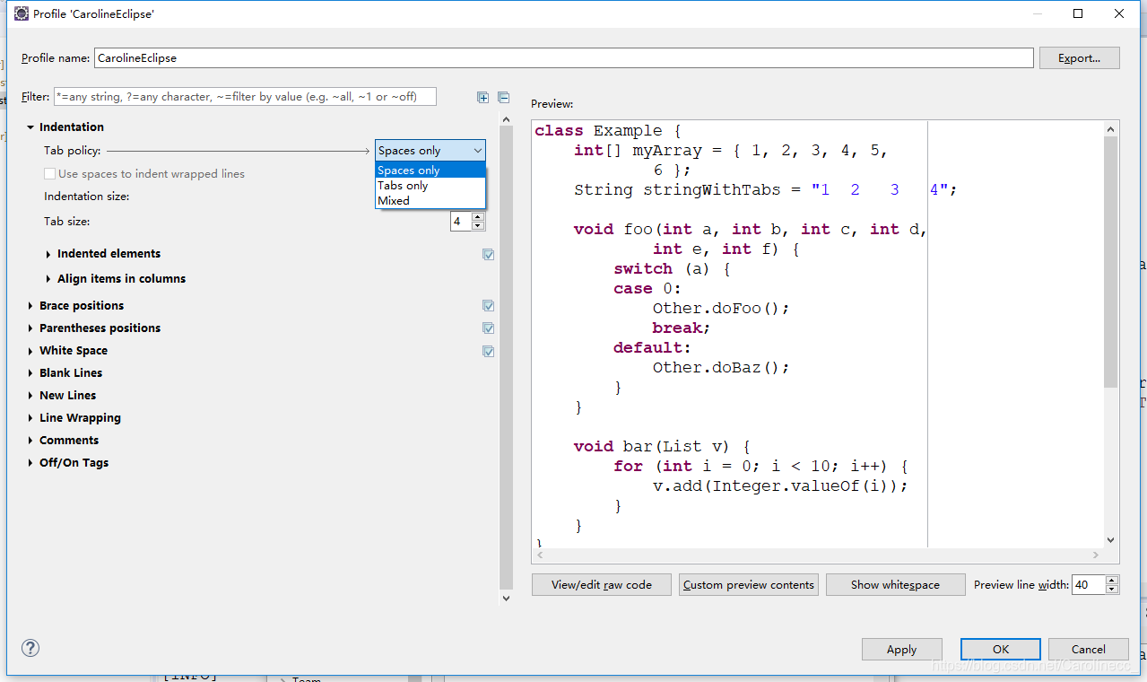This screenshot has height=682, width=1147.
Task: Click Custom preview contents button
Action: pyautogui.click(x=749, y=584)
